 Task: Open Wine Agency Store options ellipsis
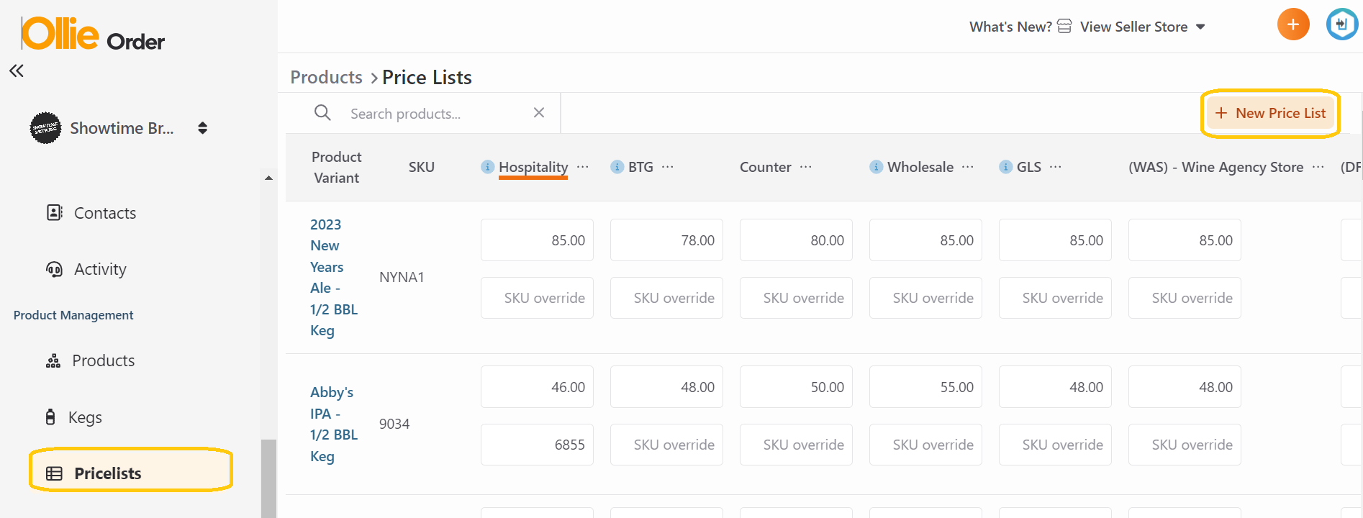pos(1318,166)
